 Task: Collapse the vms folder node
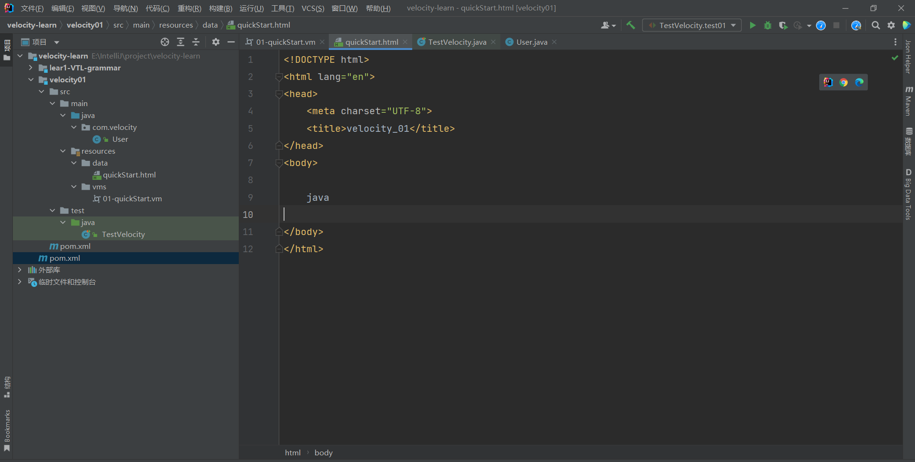pyautogui.click(x=74, y=187)
